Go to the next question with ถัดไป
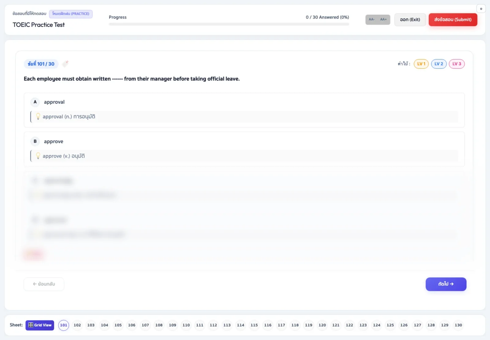The image size is (490, 340). coord(446,284)
